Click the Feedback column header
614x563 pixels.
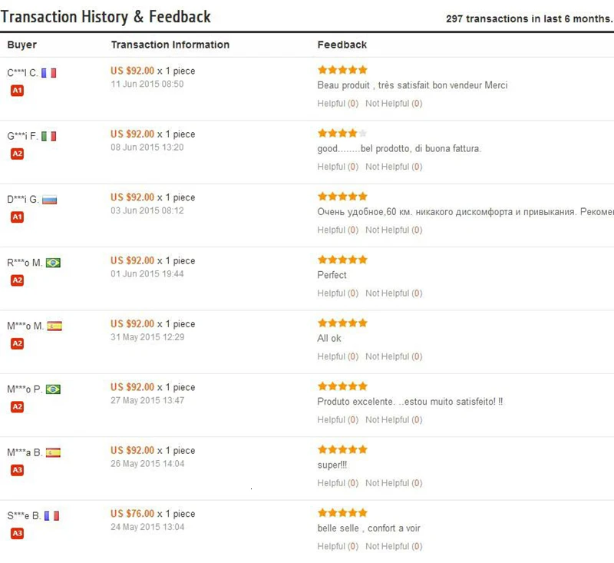pyautogui.click(x=342, y=45)
